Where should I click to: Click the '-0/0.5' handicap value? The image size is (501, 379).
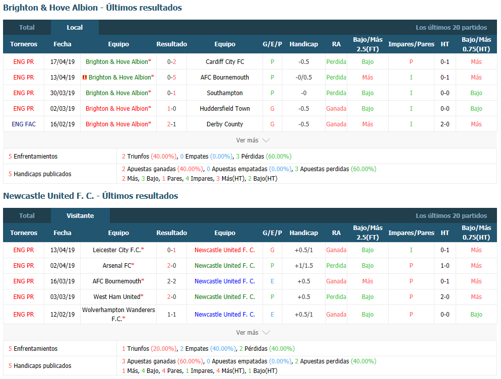coord(303,78)
